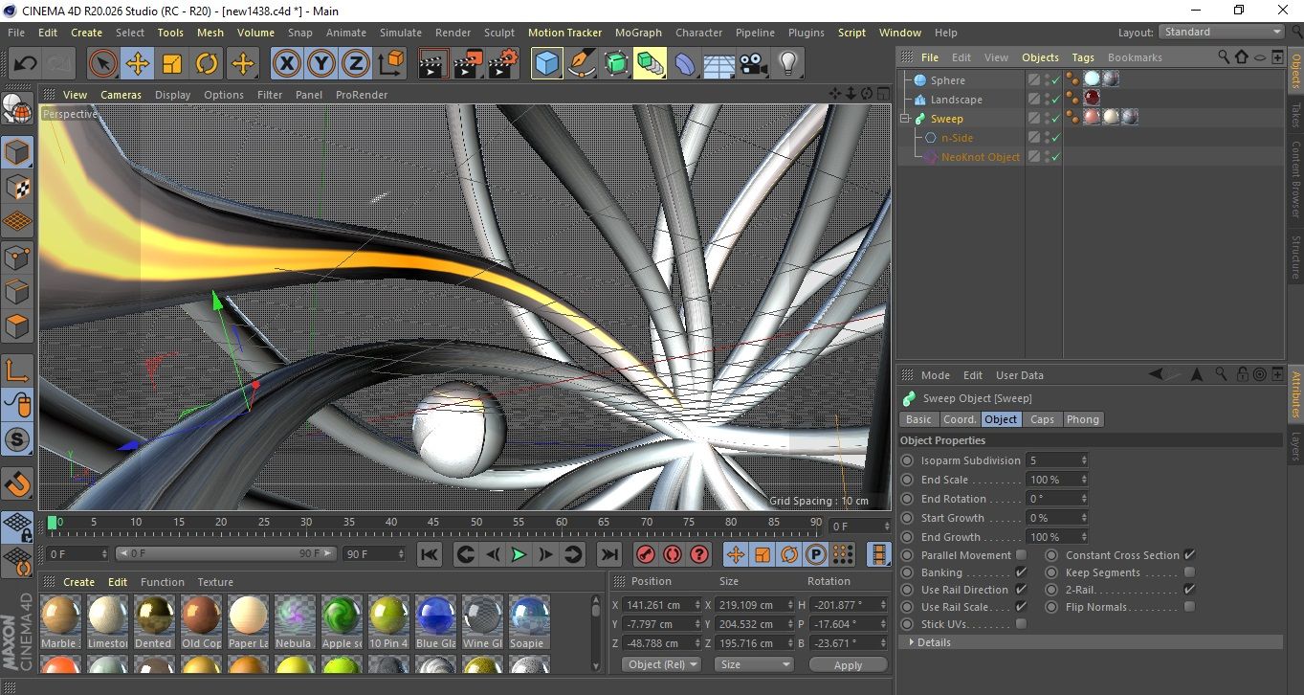Click the Render to Picture Viewer icon
The height and width of the screenshot is (695, 1304).
tap(468, 64)
